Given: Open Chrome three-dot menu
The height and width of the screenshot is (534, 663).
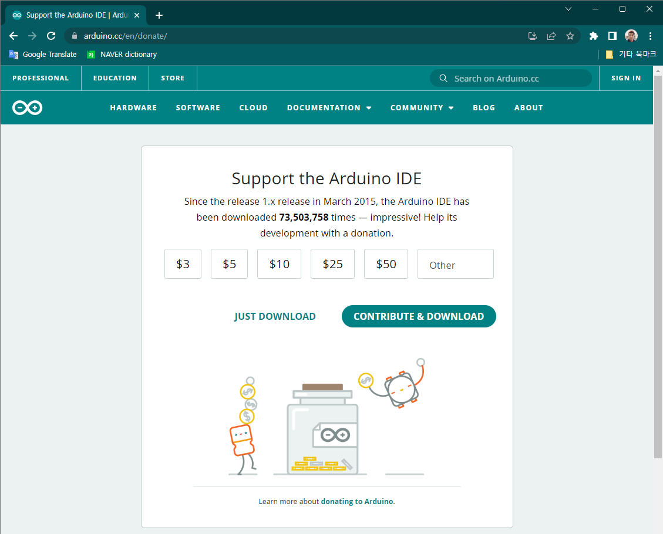Looking at the screenshot, I should 650,36.
